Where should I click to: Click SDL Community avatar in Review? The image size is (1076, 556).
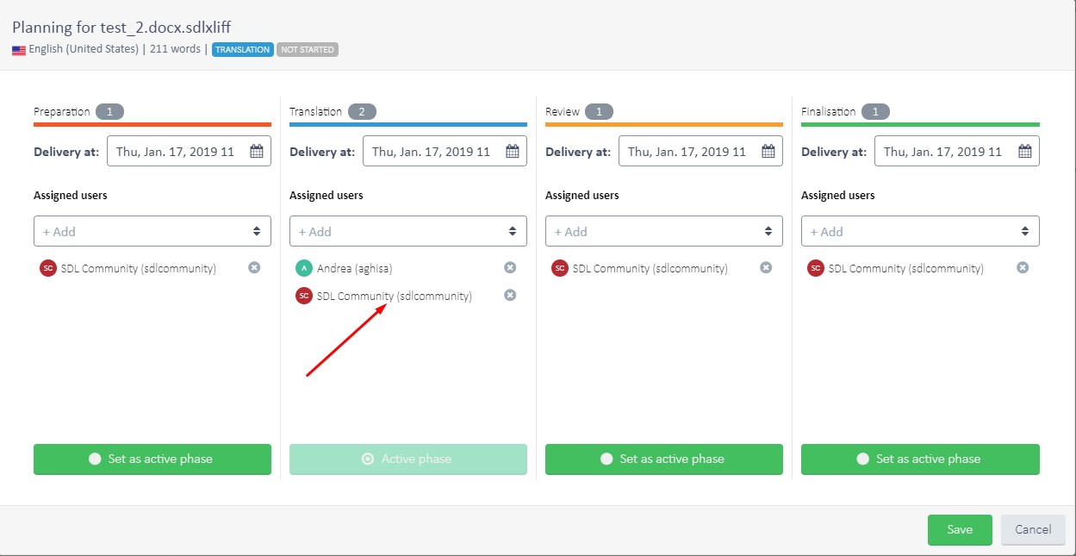(559, 268)
